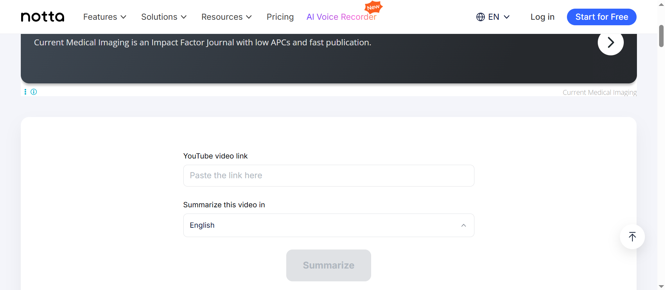The image size is (665, 290).
Task: Click the scrollbar up arrow
Action: click(661, 4)
